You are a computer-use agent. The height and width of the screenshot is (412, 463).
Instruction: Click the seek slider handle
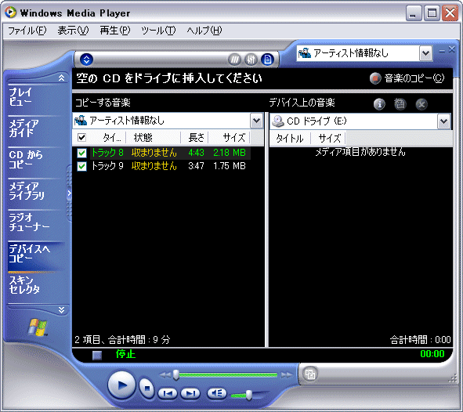176,375
